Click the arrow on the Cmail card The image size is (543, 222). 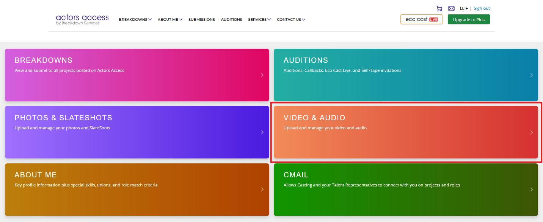coord(532,189)
